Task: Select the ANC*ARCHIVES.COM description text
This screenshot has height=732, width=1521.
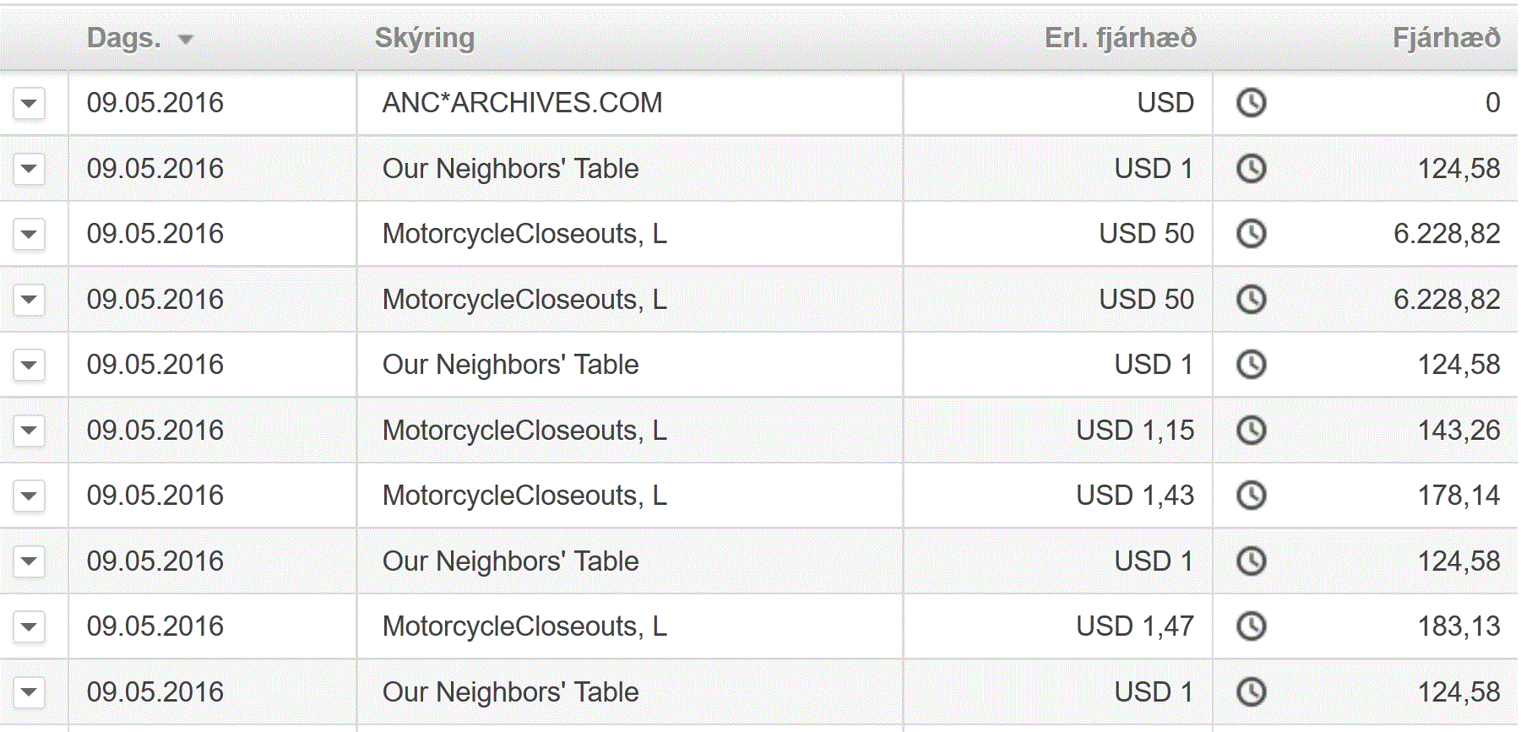Action: tap(522, 103)
